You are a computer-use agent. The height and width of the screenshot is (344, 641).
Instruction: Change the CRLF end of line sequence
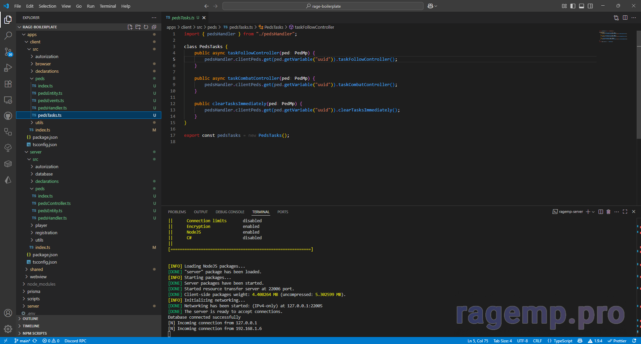click(x=537, y=341)
